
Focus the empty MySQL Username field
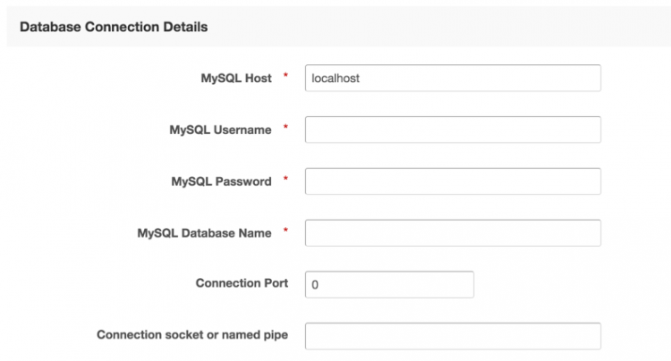(453, 130)
